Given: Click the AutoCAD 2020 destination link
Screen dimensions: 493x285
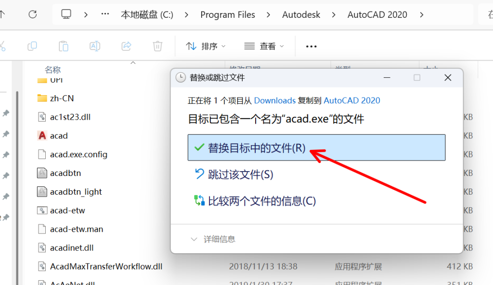Looking at the screenshot, I should [351, 100].
